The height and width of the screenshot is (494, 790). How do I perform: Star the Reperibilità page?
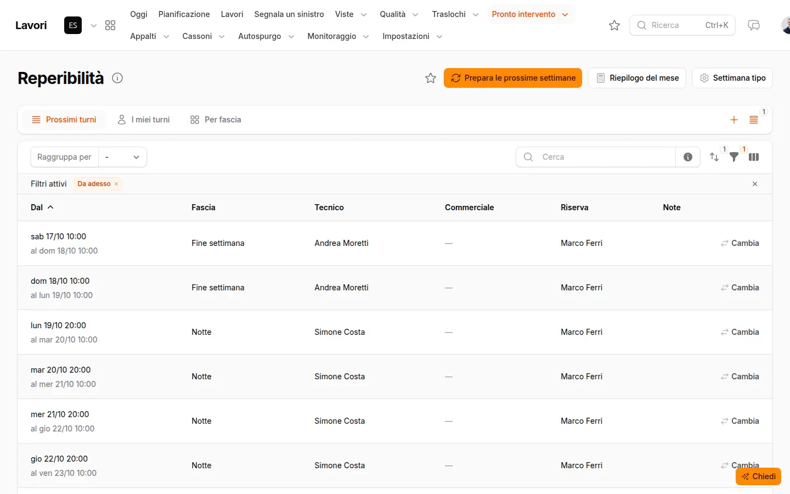pos(431,78)
